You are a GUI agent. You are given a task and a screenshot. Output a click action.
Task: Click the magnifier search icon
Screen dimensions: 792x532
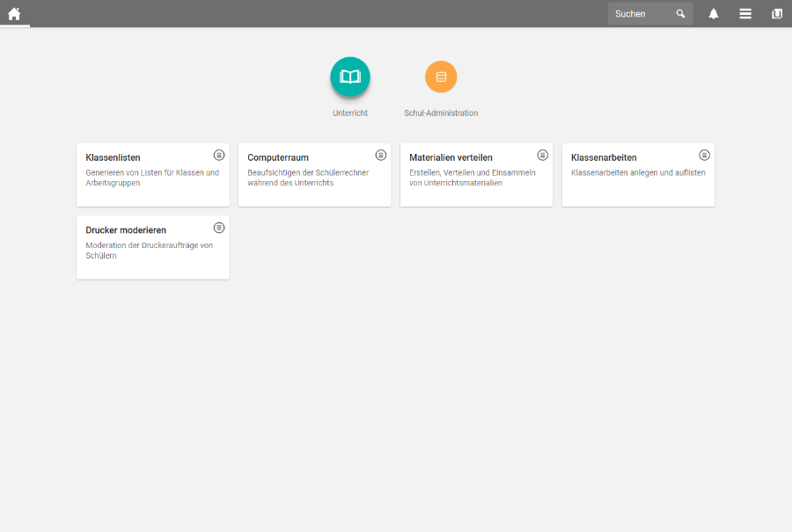(680, 14)
